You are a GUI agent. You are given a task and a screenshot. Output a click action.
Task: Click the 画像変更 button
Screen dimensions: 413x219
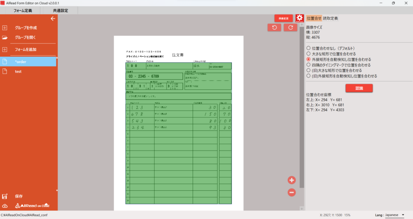tap(284, 18)
